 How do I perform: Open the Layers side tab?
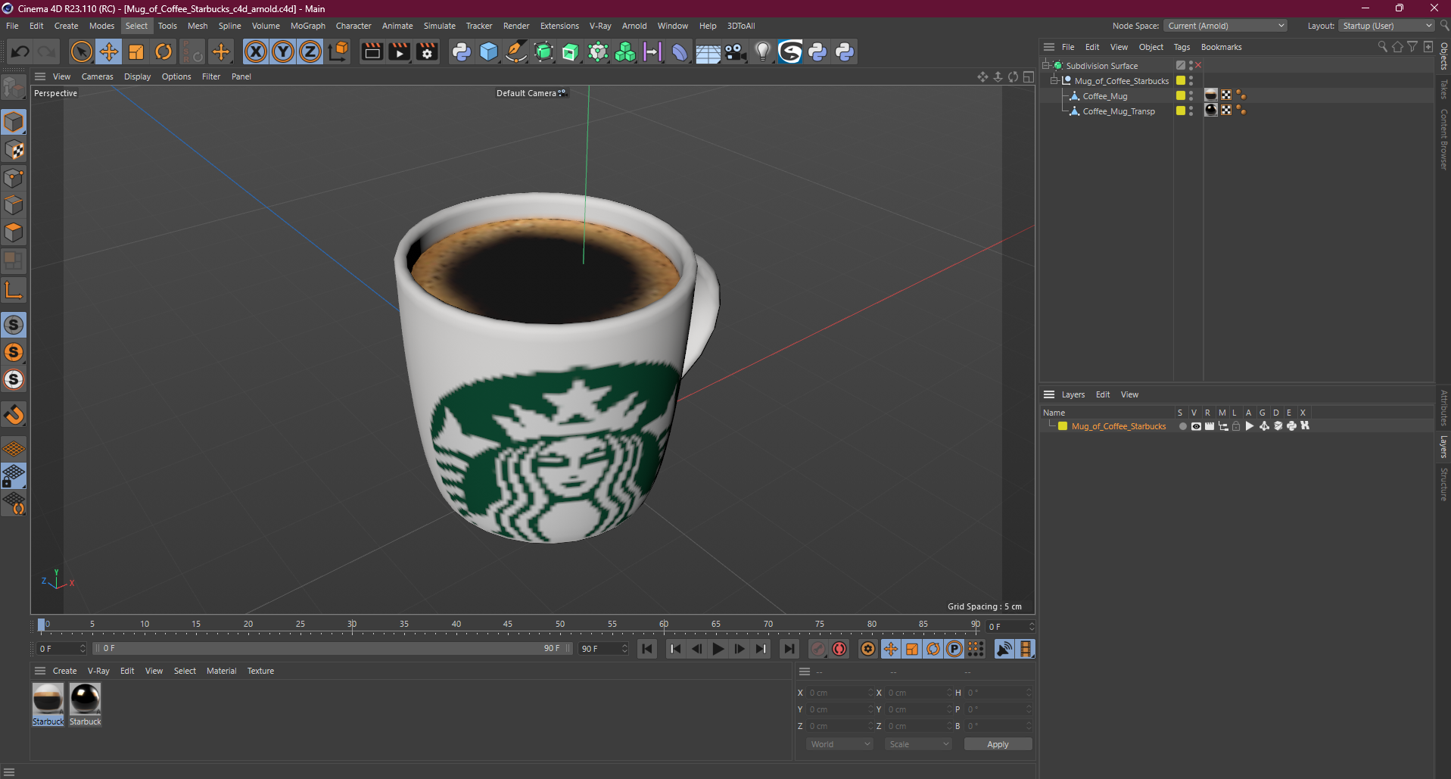[1444, 447]
